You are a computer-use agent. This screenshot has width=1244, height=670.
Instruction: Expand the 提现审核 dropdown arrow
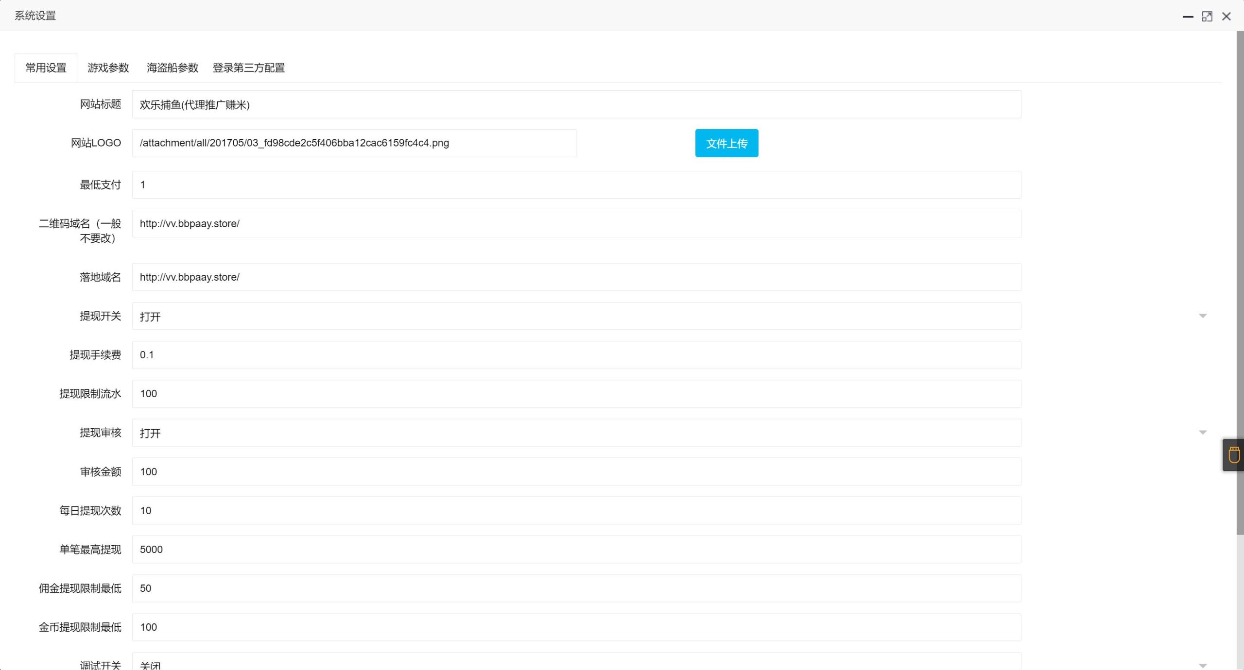coord(1203,433)
